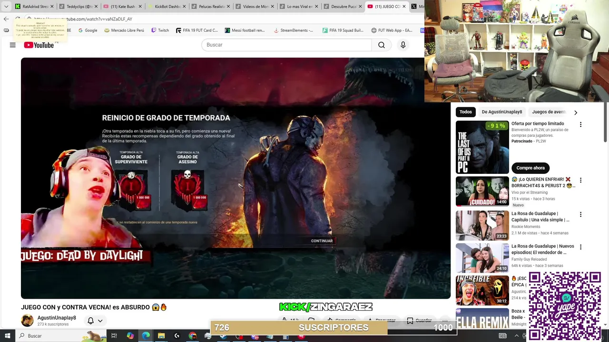The width and height of the screenshot is (609, 342).
Task: Click CONTINUAR button in the video
Action: pos(322,241)
